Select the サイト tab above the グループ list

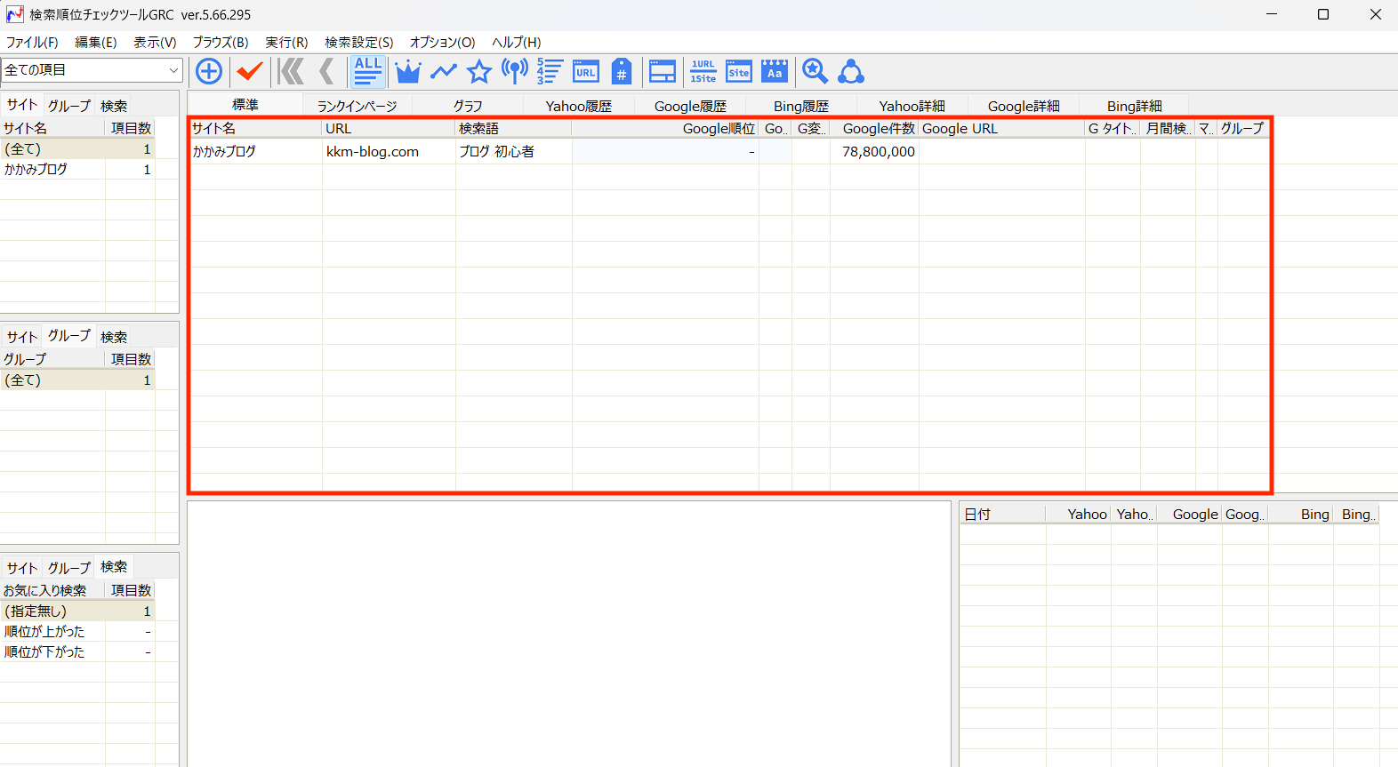pyautogui.click(x=22, y=337)
